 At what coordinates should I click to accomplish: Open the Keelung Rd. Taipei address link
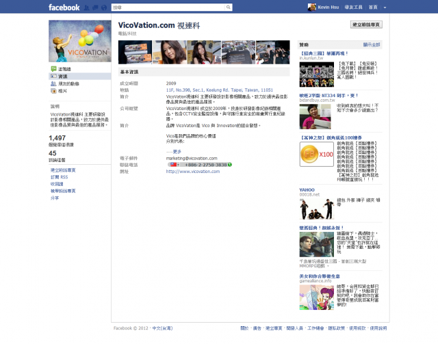pyautogui.click(x=219, y=90)
